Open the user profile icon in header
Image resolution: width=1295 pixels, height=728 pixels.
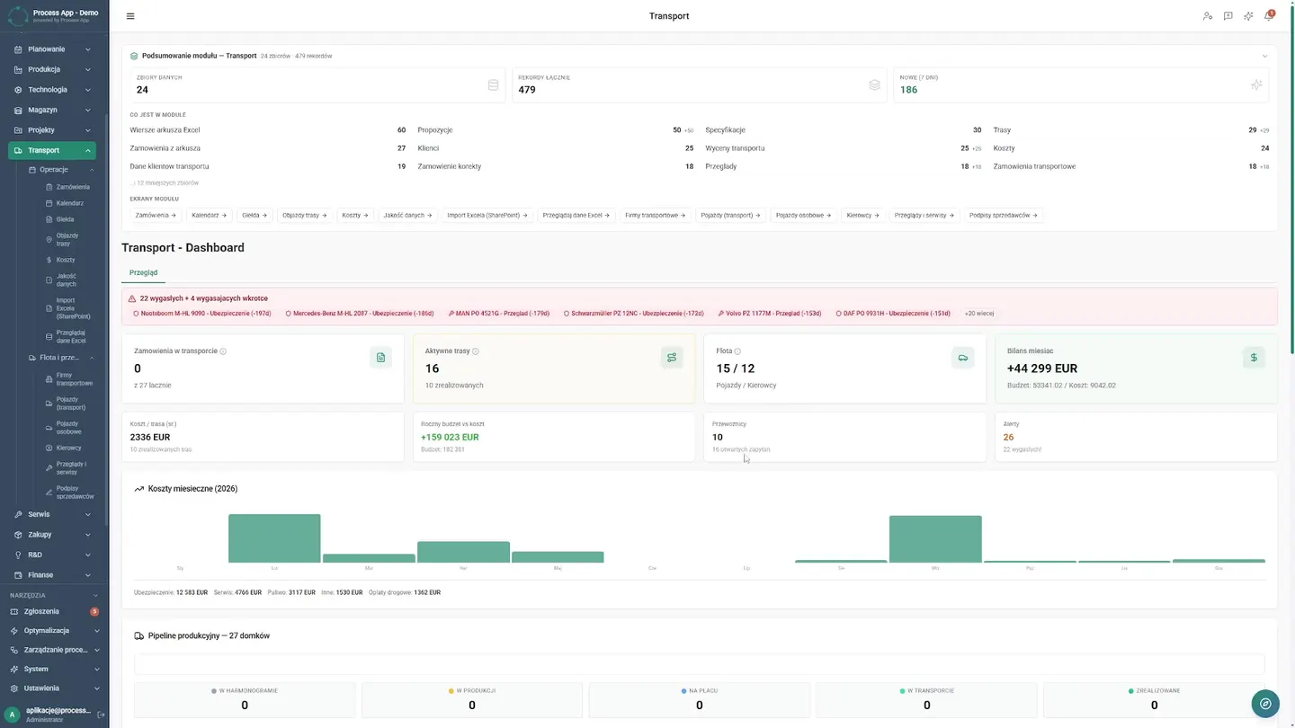[x=1208, y=16]
